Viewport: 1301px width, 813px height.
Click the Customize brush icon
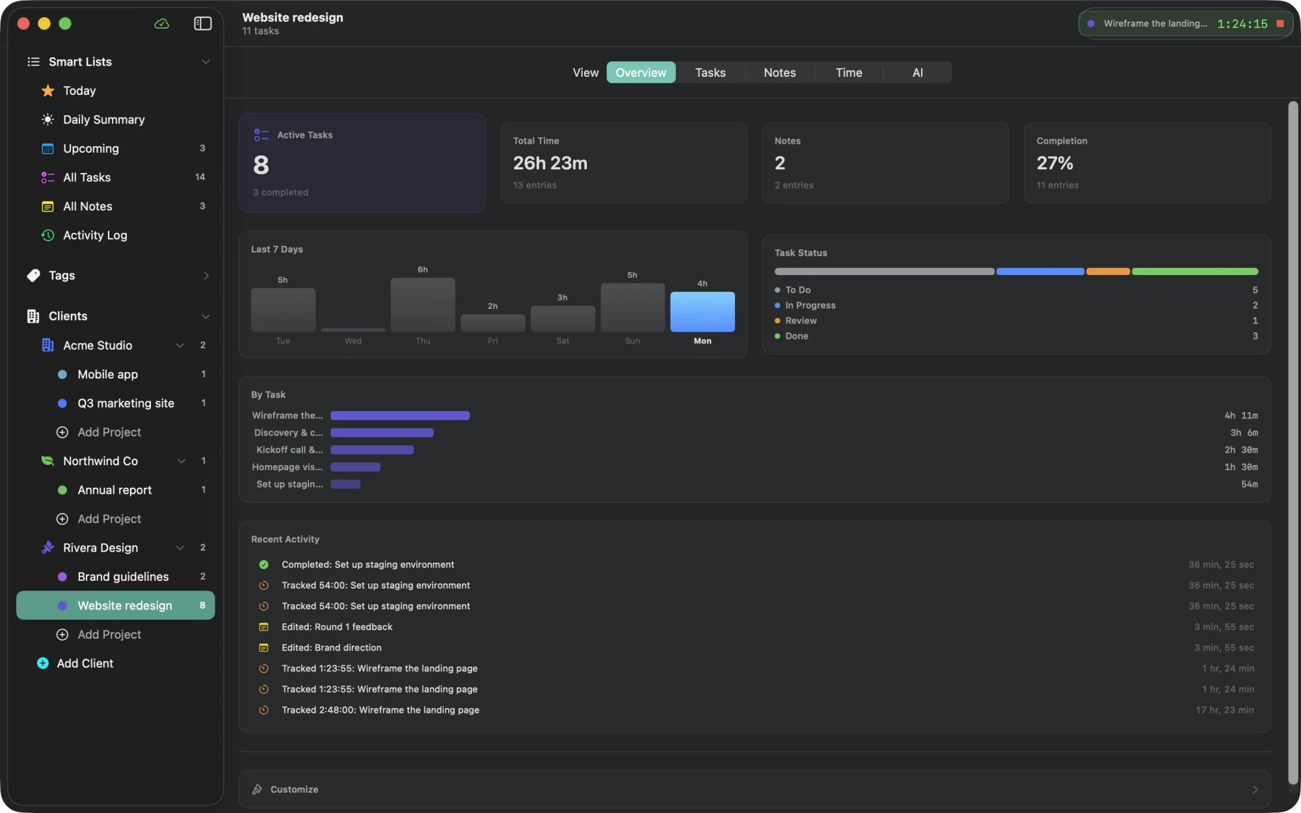pyautogui.click(x=258, y=790)
